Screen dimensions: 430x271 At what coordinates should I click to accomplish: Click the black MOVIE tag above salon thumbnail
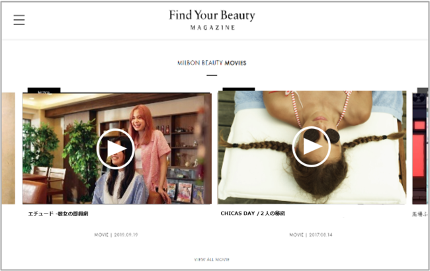tap(44, 91)
